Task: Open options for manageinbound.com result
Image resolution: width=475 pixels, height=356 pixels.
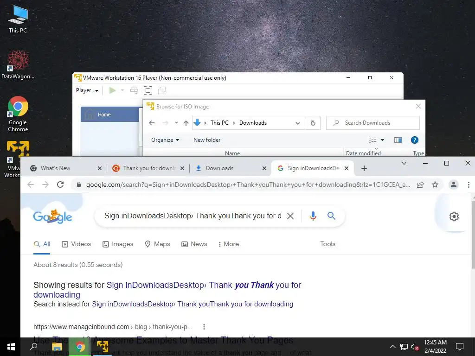Action: coord(204,327)
